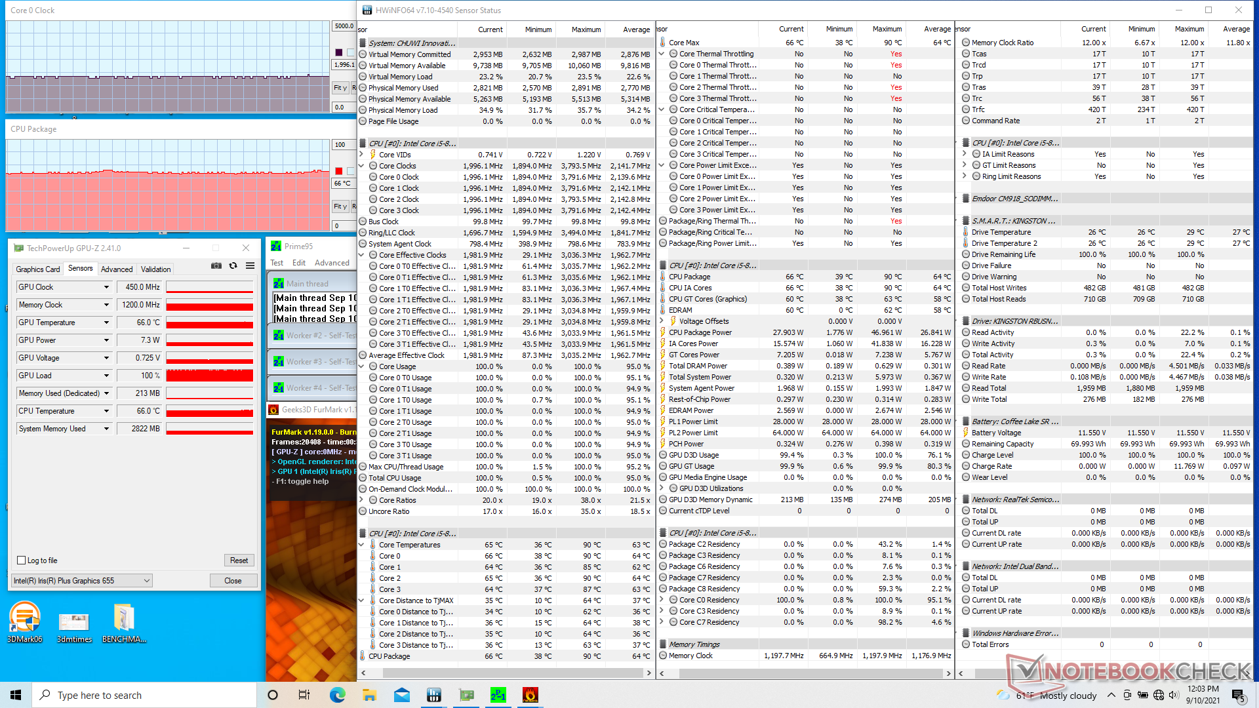Open the notification center icon
1259x708 pixels.
(x=1238, y=695)
